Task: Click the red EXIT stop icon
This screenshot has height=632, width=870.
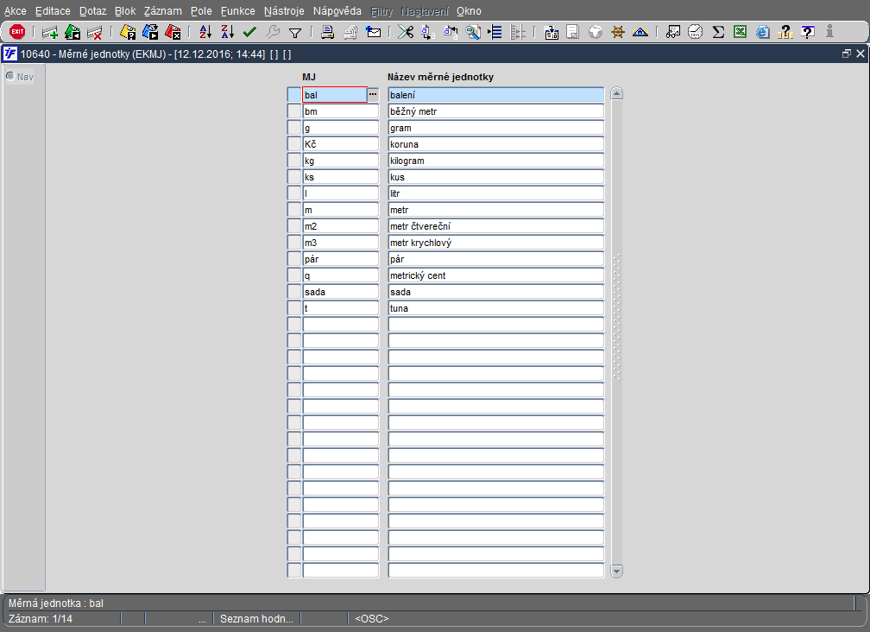Action: 17,32
